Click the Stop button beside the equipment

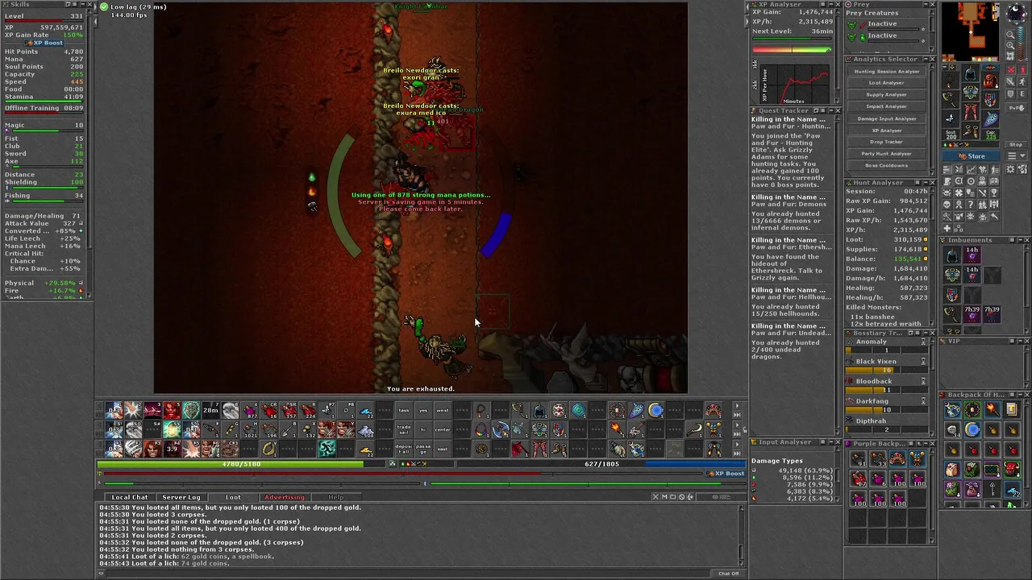click(1016, 145)
